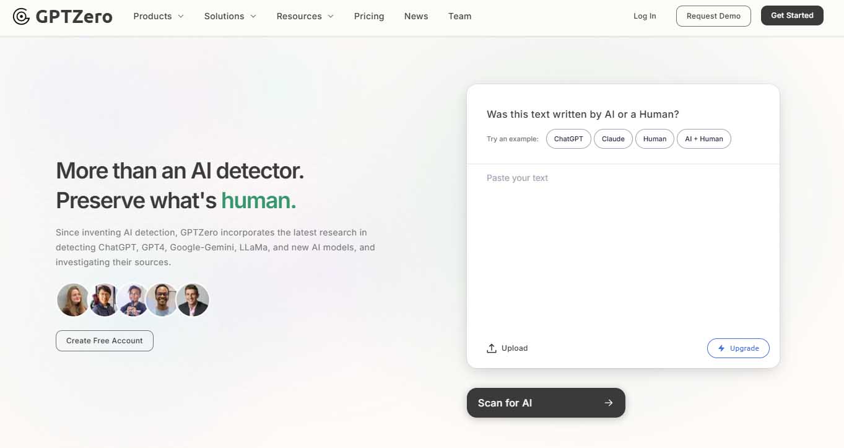
Task: Click the 'Since inventing AI detection' paragraph
Action: (215, 247)
